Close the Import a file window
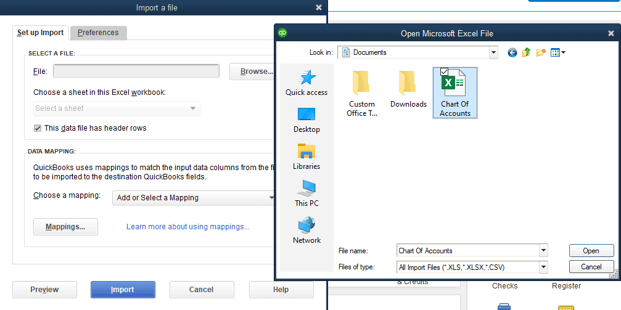 (319, 7)
